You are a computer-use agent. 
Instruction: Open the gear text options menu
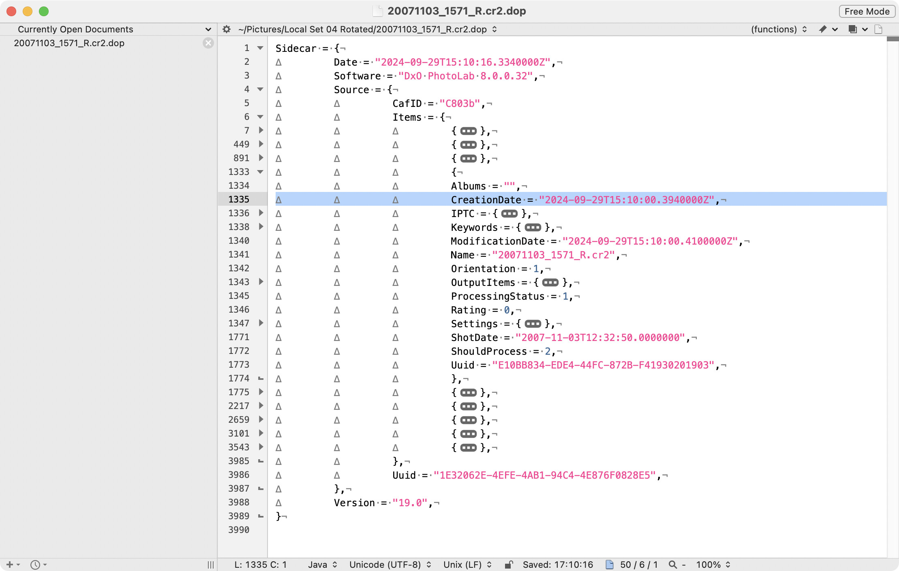pos(227,29)
